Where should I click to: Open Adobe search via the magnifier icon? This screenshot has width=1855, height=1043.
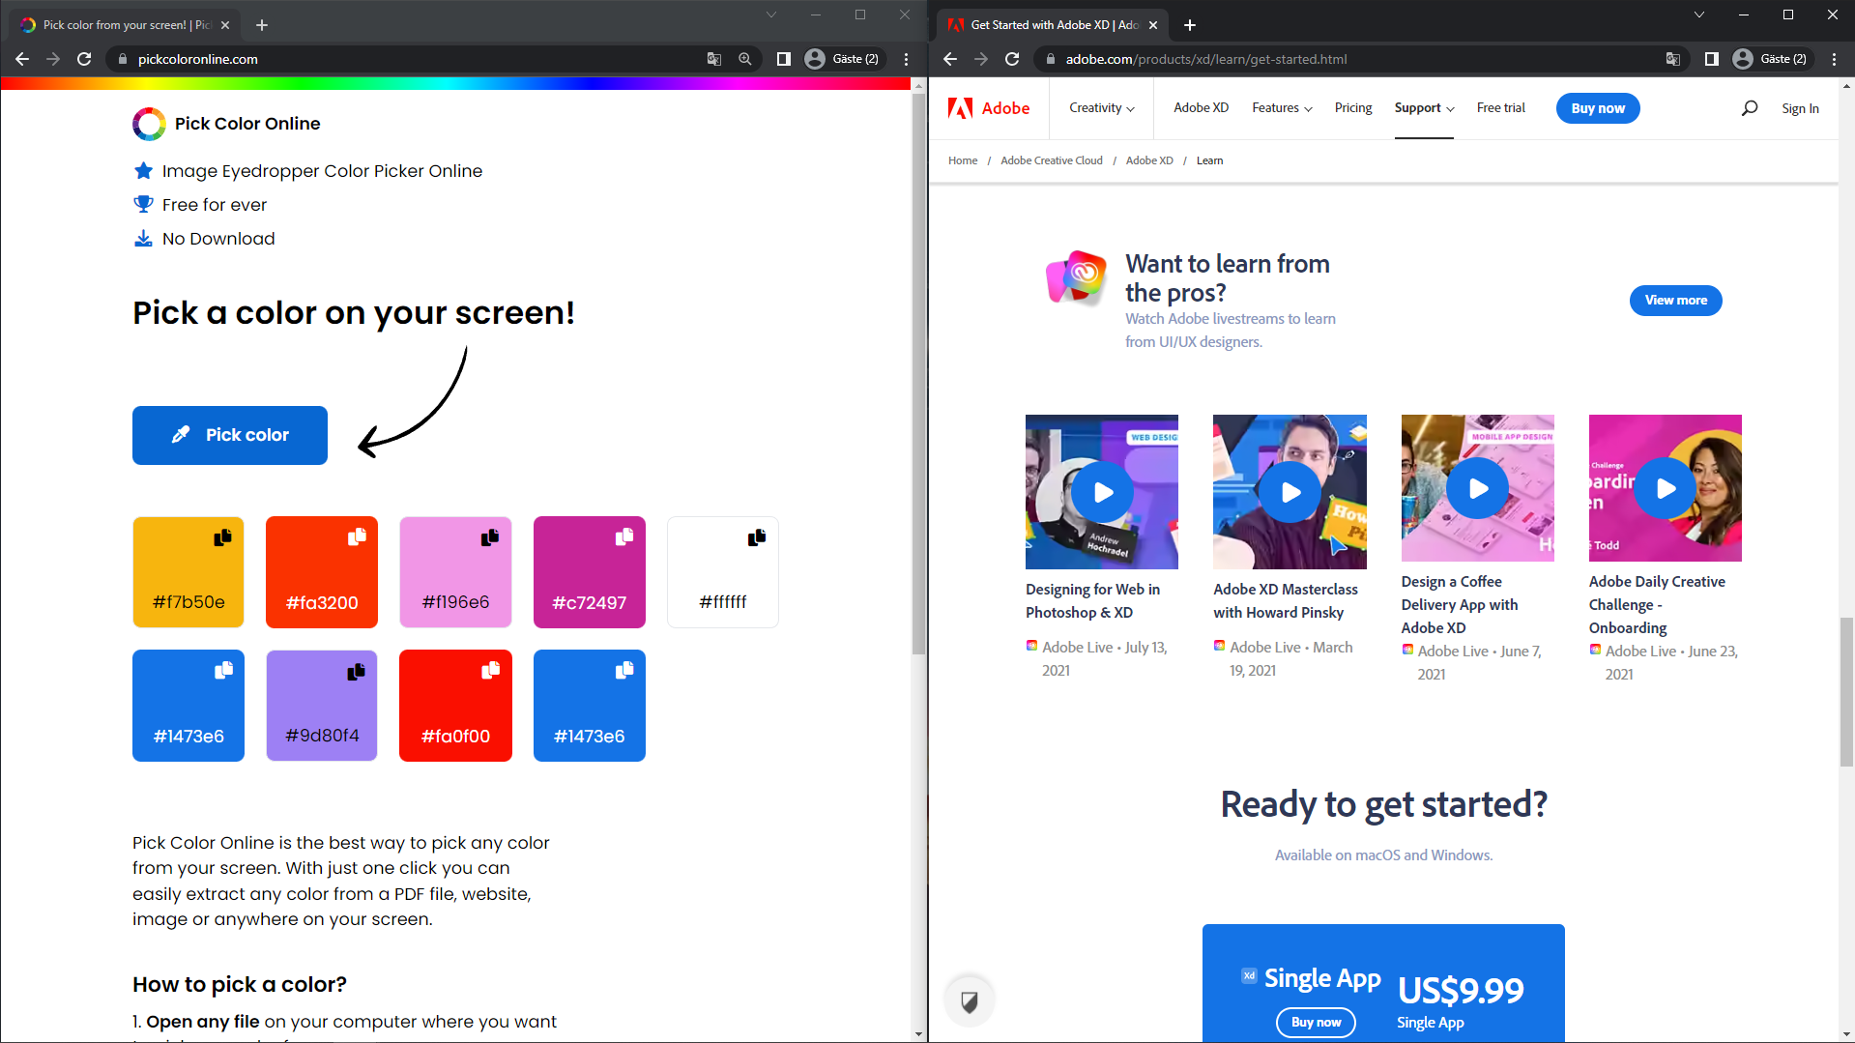tap(1749, 107)
